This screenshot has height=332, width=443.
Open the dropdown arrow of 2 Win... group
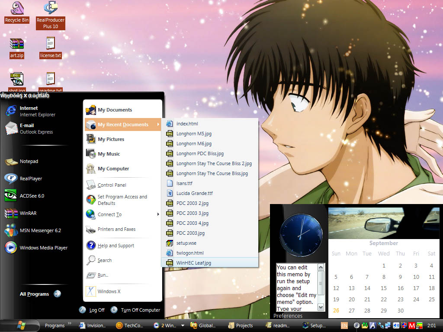pyautogui.click(x=183, y=326)
